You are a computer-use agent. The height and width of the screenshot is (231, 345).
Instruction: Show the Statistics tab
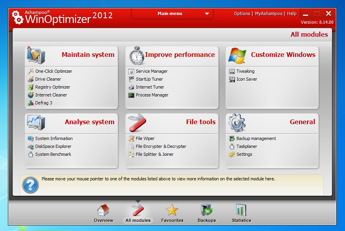point(241,214)
